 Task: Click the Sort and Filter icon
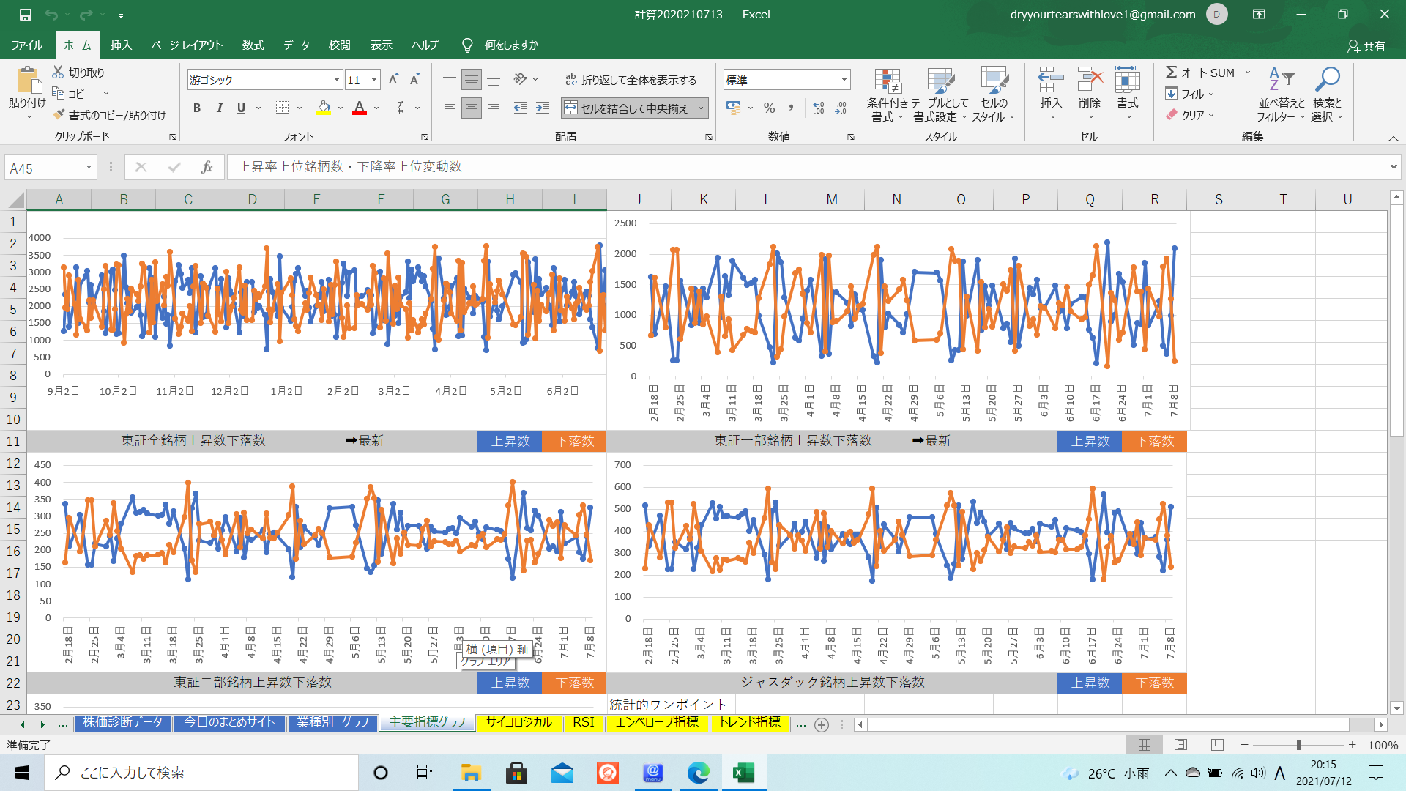1281,81
